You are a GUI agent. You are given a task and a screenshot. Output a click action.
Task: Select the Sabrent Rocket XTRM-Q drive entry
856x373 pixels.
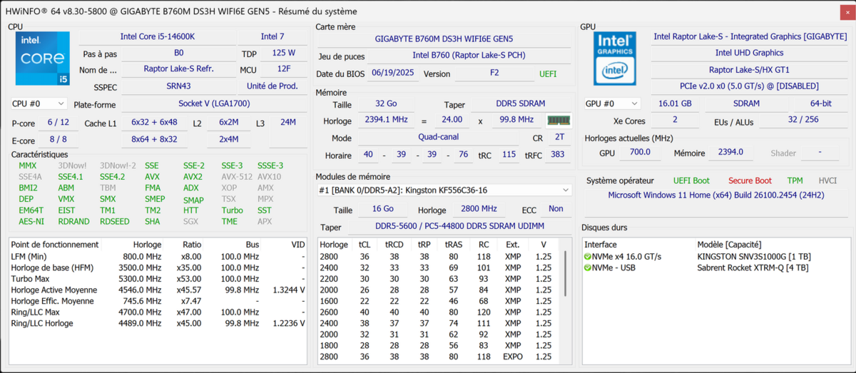tap(753, 268)
